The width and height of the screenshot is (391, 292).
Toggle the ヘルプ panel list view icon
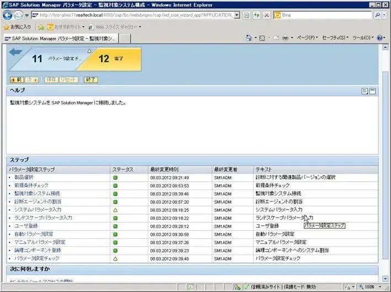click(x=365, y=91)
